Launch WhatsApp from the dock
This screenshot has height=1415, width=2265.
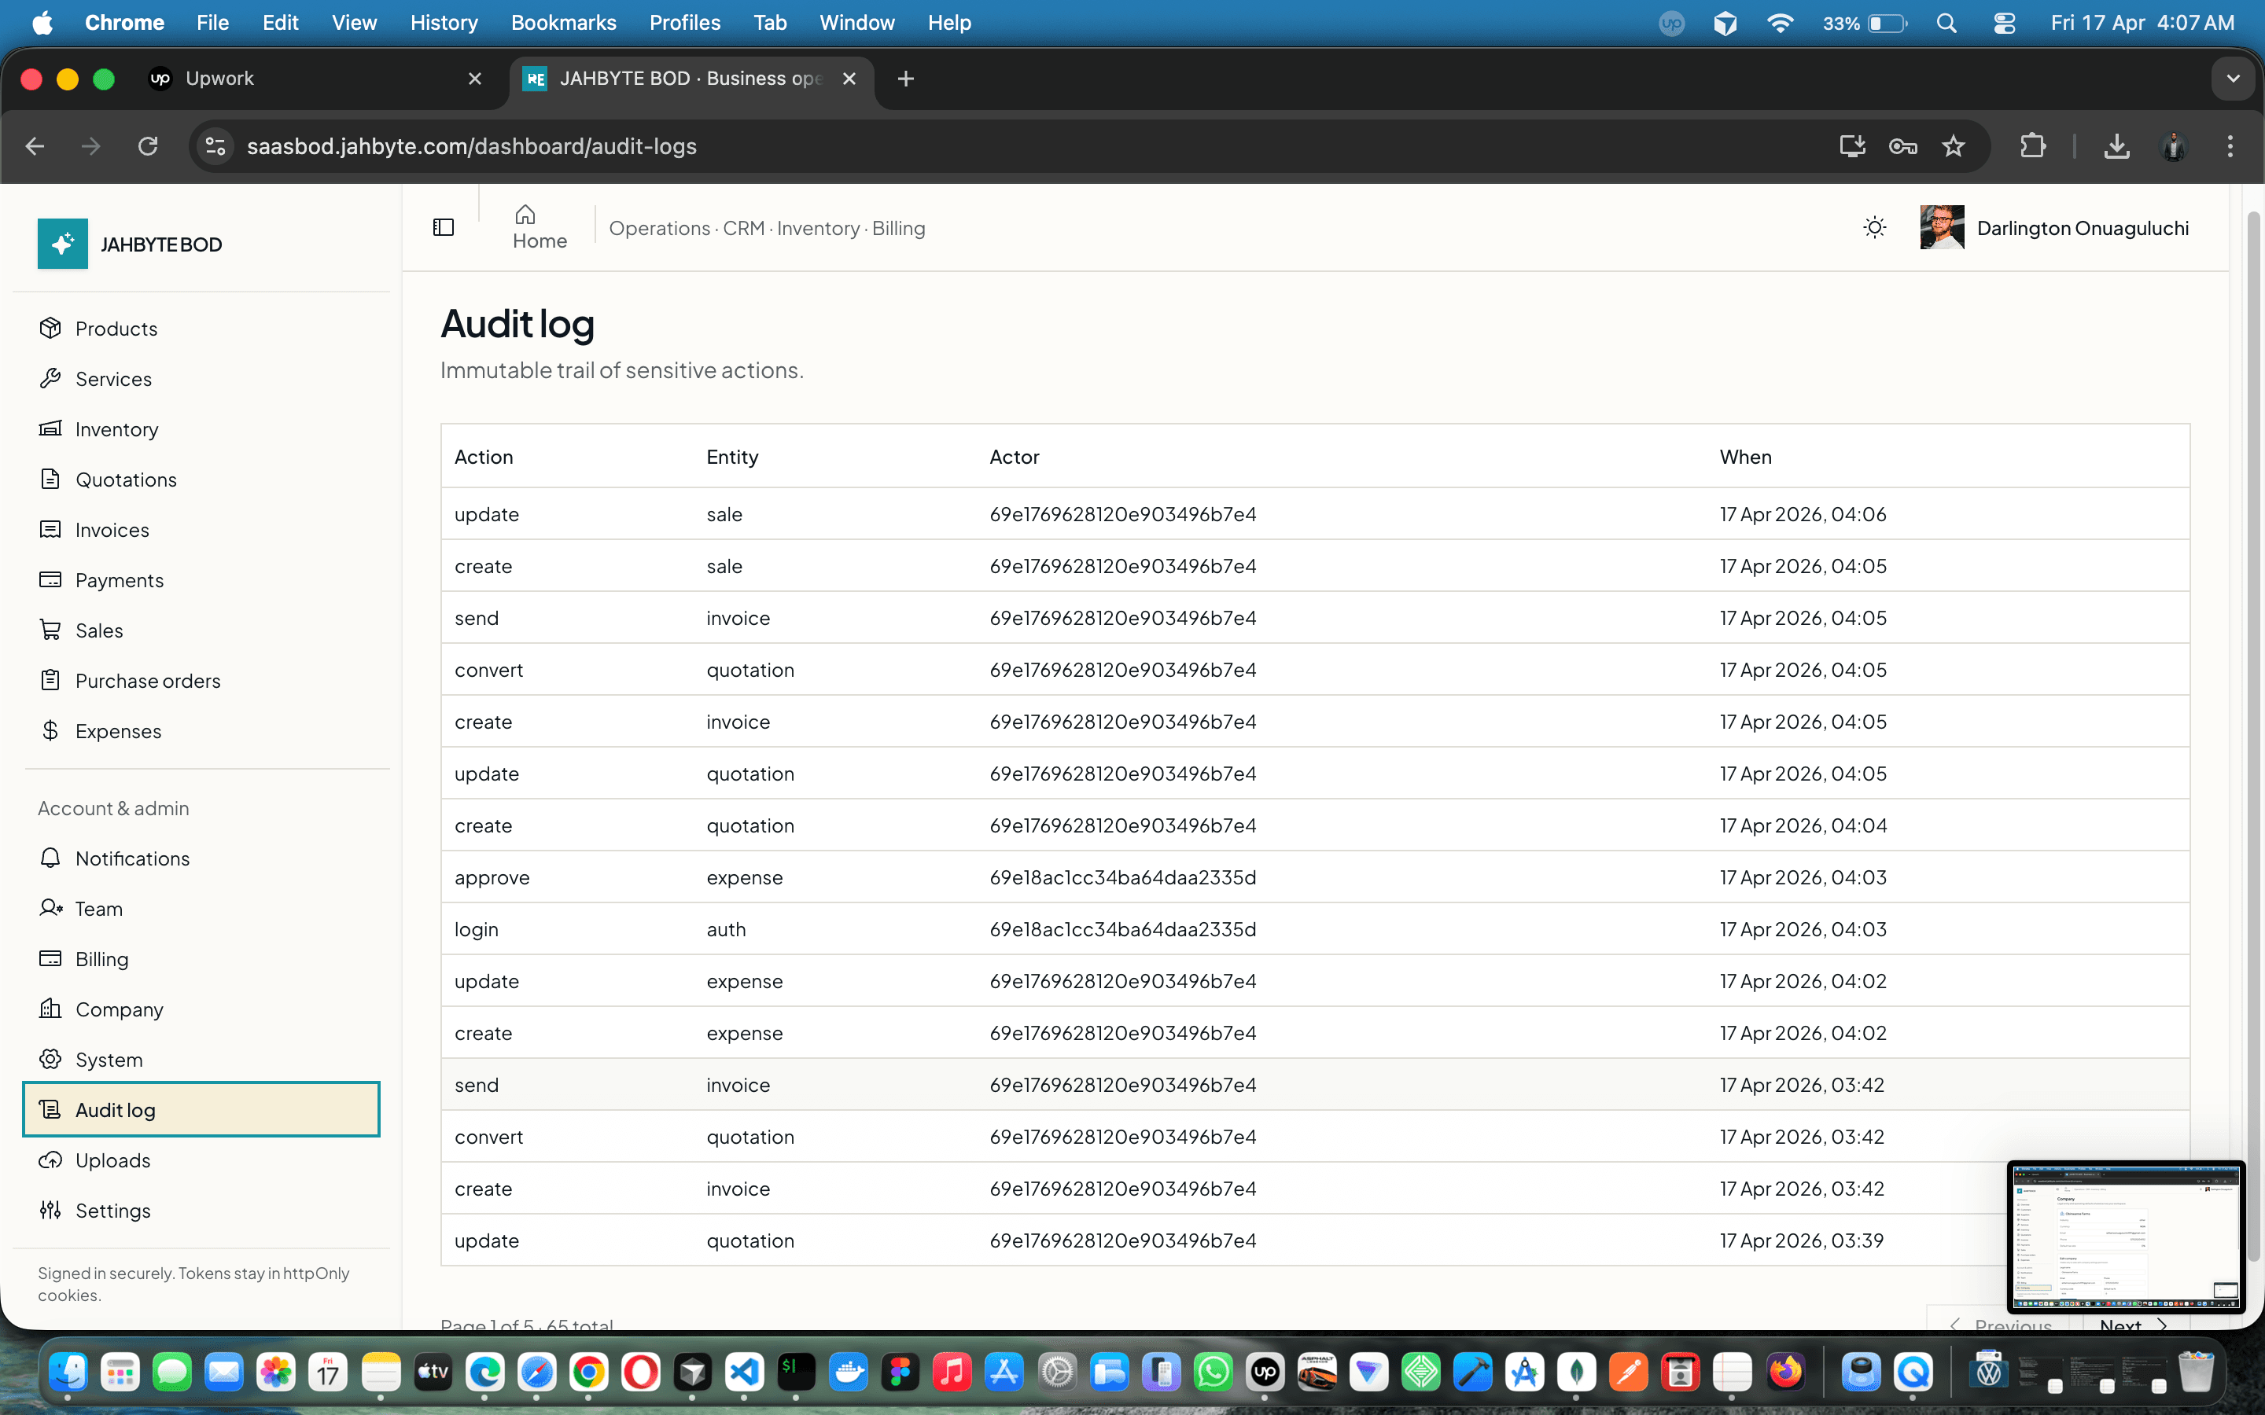pos(1213,1372)
